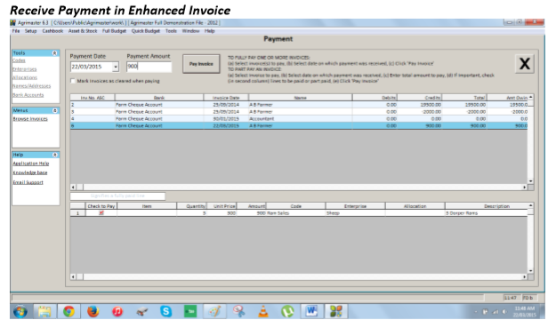Click the taskbar clock
556x328 pixels.
(525, 312)
